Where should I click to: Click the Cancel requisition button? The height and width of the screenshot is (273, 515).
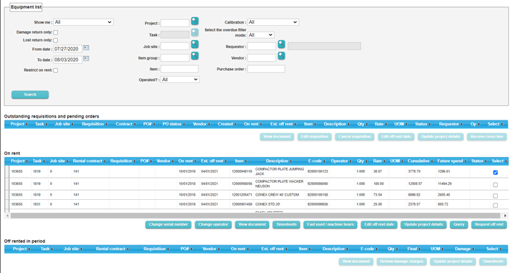click(x=355, y=137)
